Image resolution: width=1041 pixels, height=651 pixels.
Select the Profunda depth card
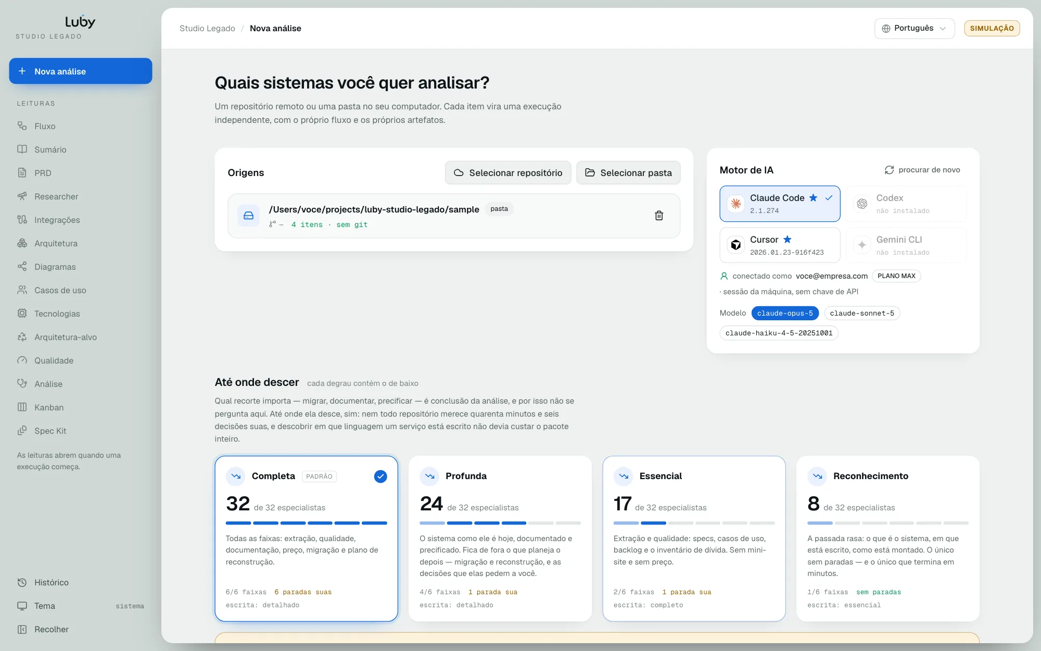coord(500,539)
